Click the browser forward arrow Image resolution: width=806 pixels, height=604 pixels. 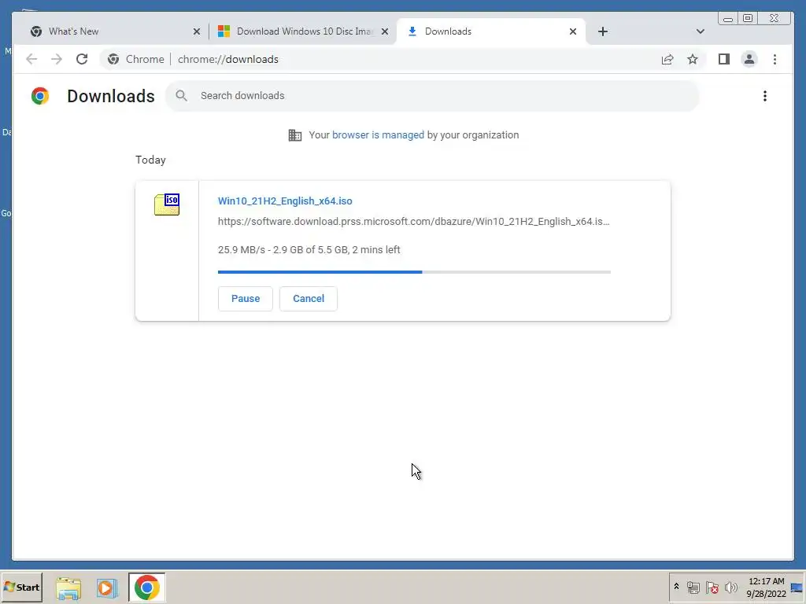(x=57, y=59)
